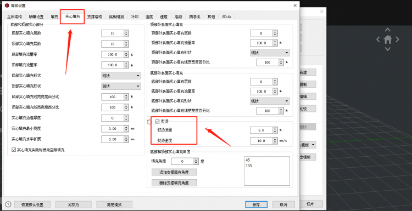The width and height of the screenshot is (412, 211).
Task: Select the 135 entry in angle list
Action: [x=249, y=166]
